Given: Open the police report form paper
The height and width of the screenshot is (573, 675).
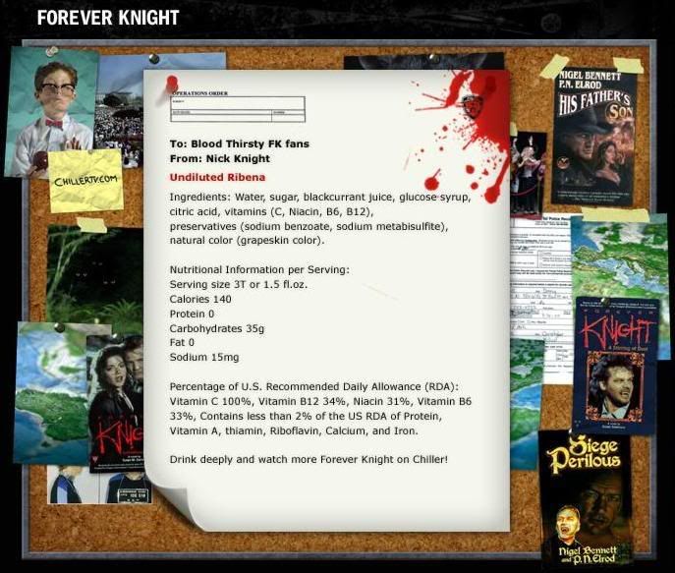Looking at the screenshot, I should point(540,297).
